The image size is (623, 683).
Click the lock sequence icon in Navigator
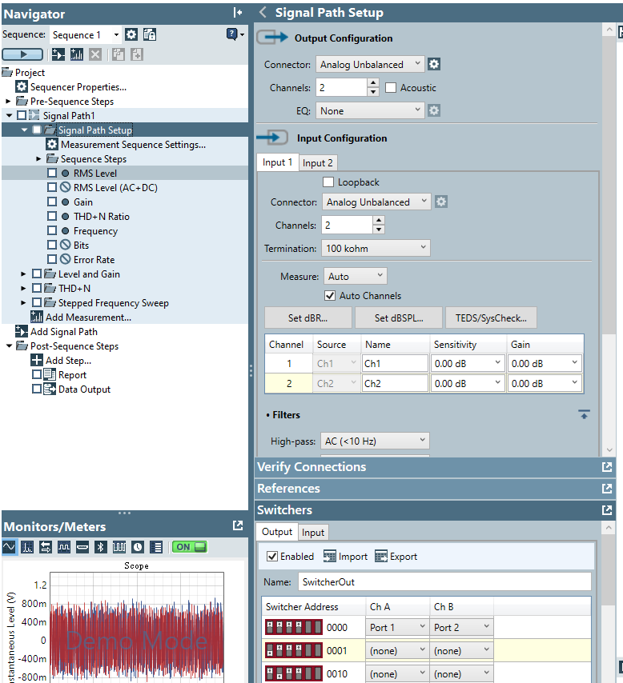point(150,34)
